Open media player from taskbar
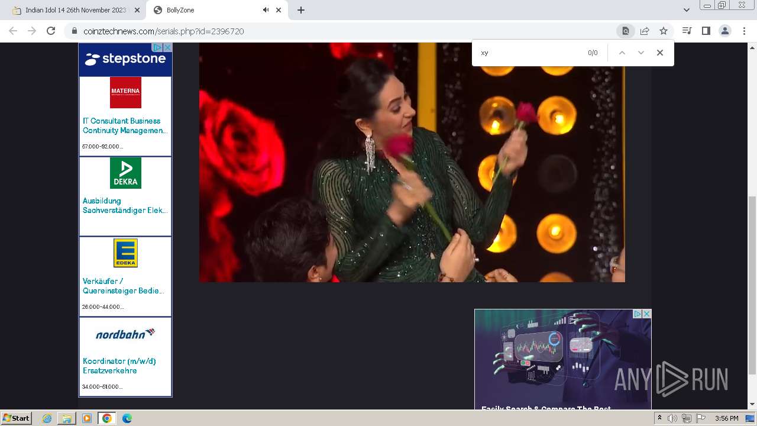The image size is (757, 426). (x=87, y=418)
